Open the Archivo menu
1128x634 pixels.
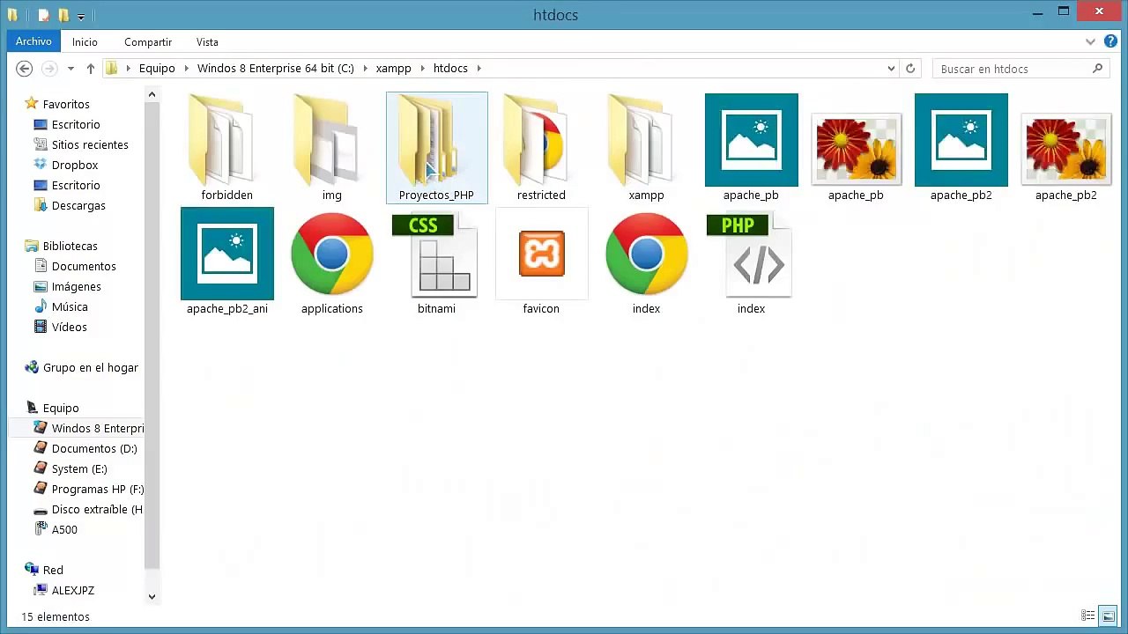point(33,41)
